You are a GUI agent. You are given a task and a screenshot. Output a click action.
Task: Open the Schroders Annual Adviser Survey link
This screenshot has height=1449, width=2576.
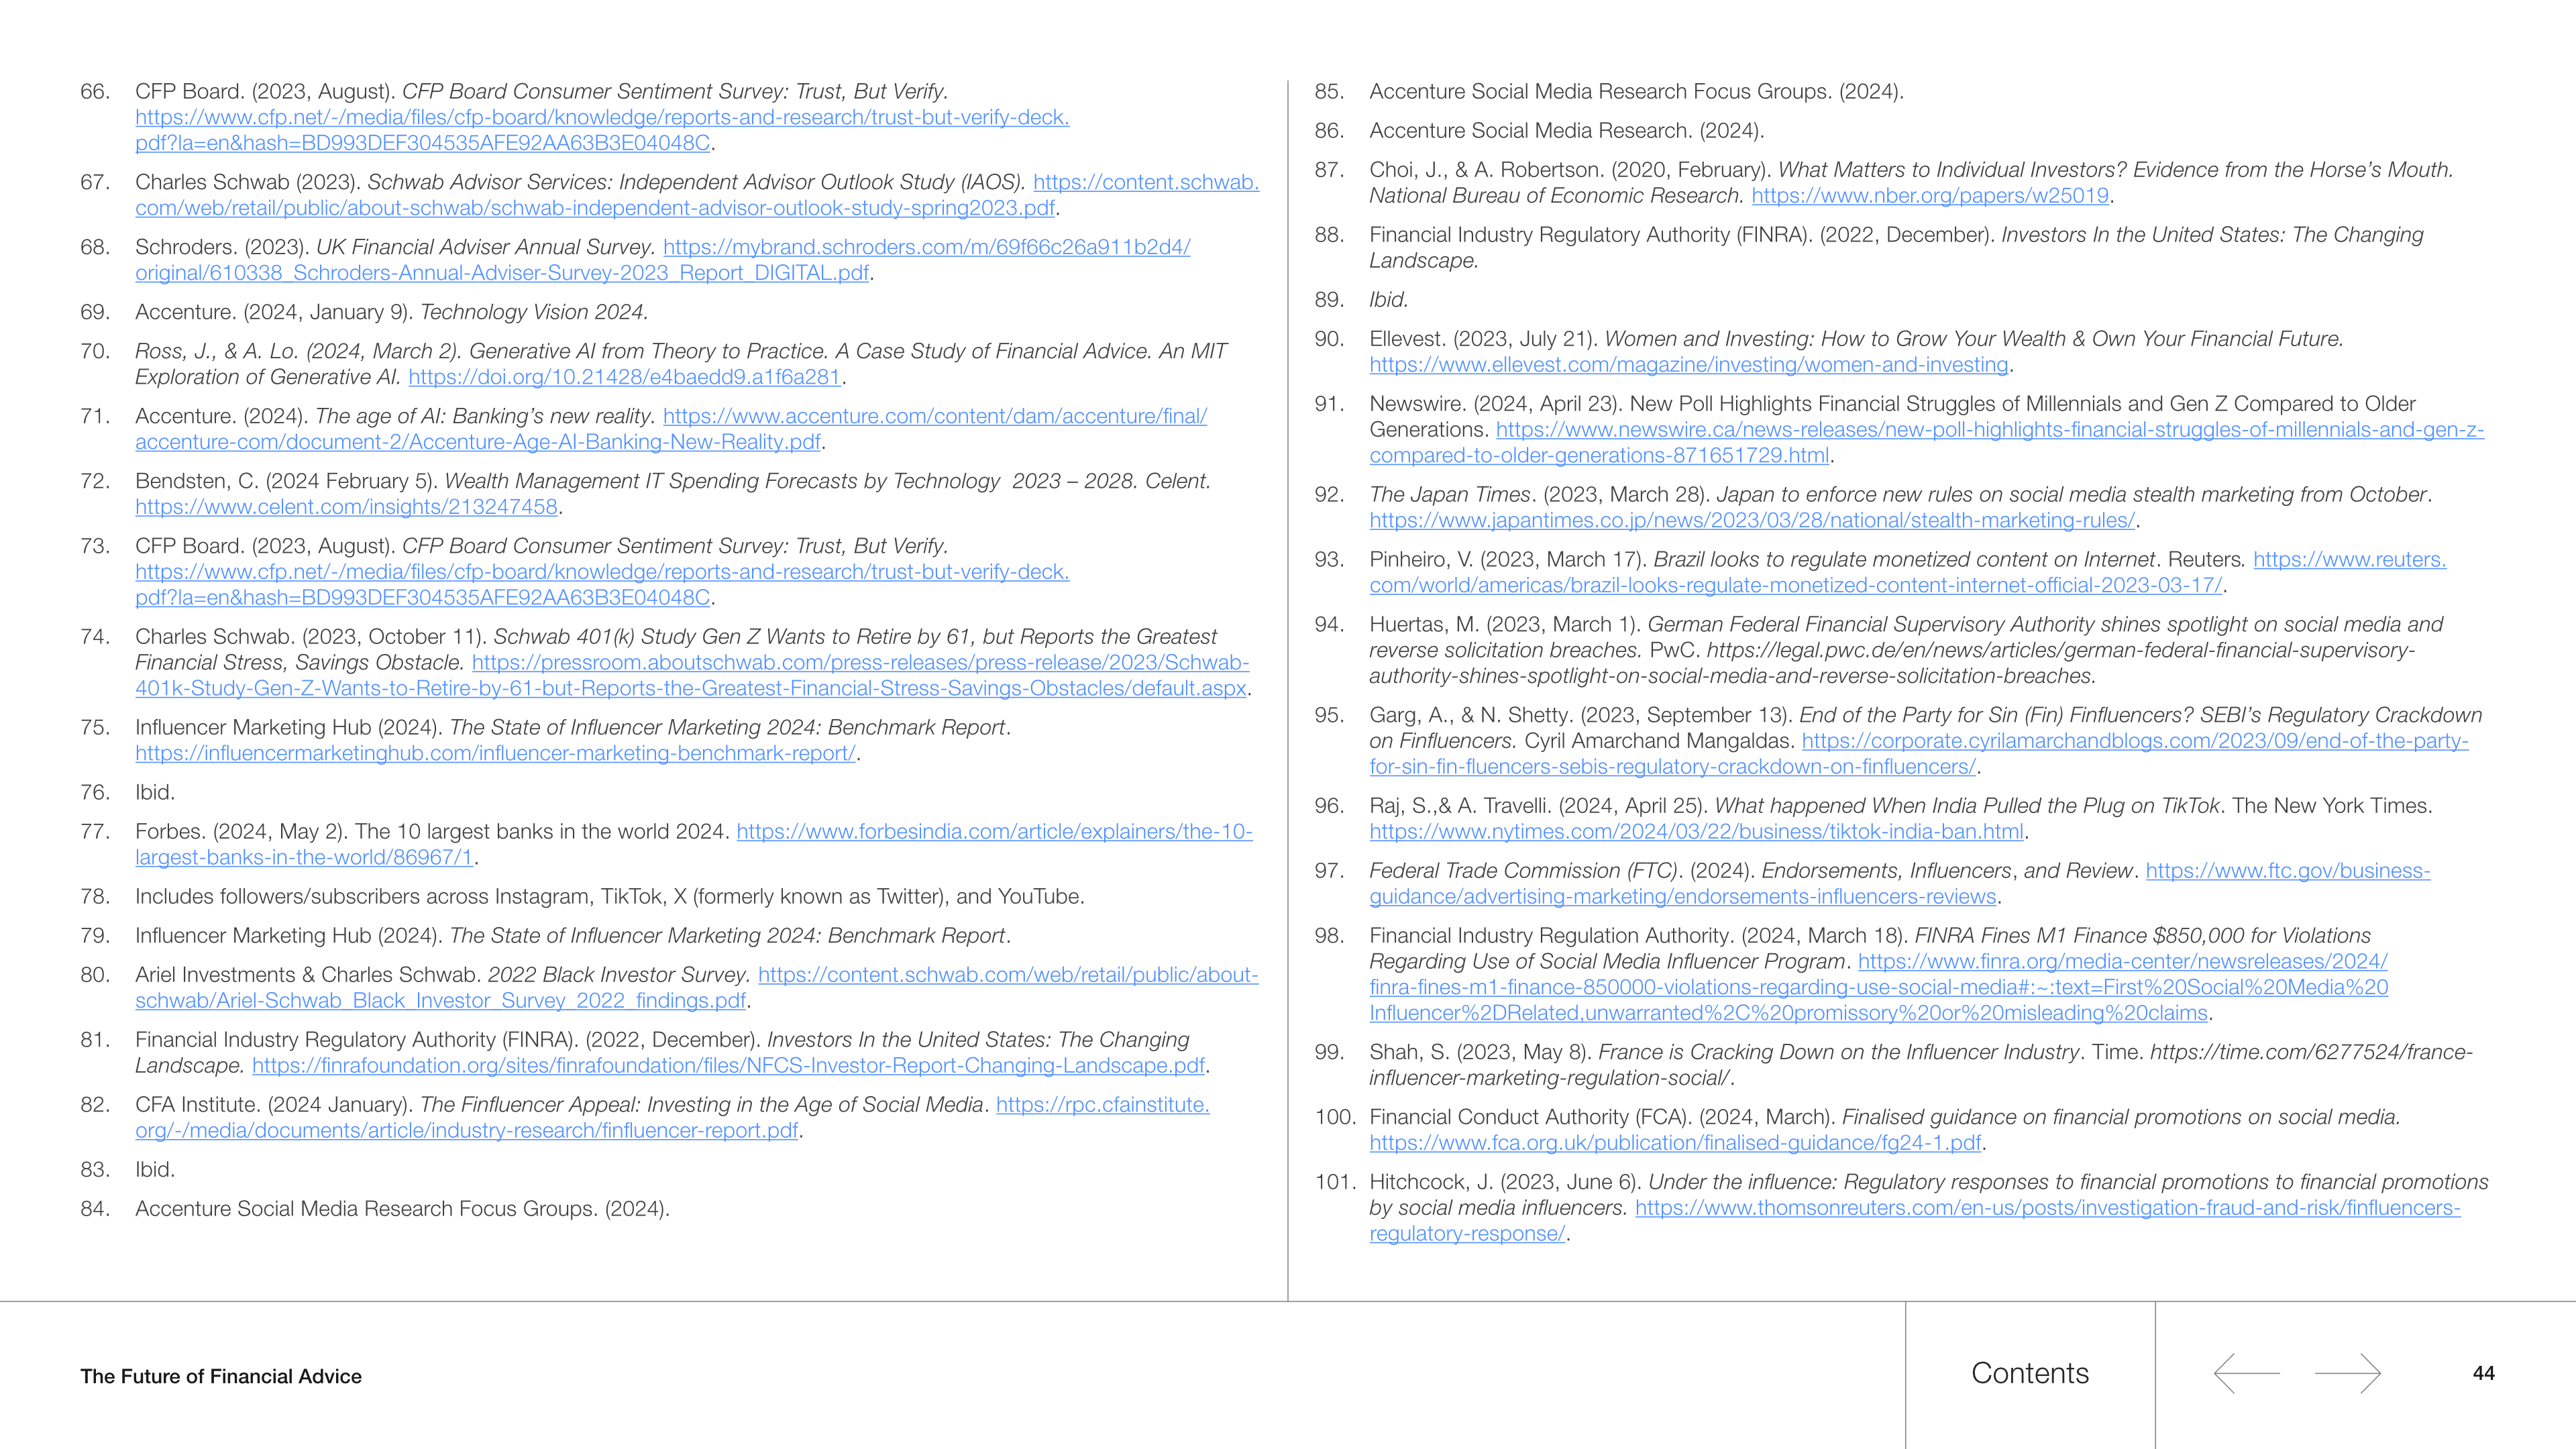(x=926, y=247)
